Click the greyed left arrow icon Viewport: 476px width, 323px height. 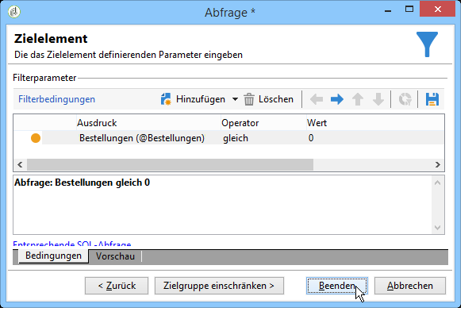317,99
